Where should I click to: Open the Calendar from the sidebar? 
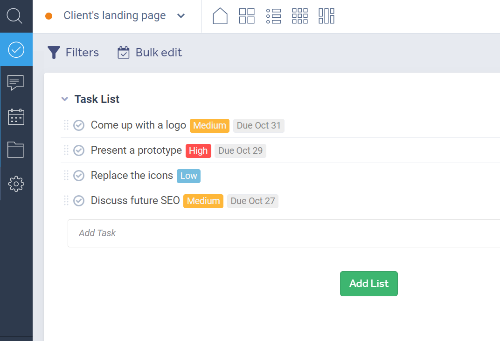coord(16,116)
